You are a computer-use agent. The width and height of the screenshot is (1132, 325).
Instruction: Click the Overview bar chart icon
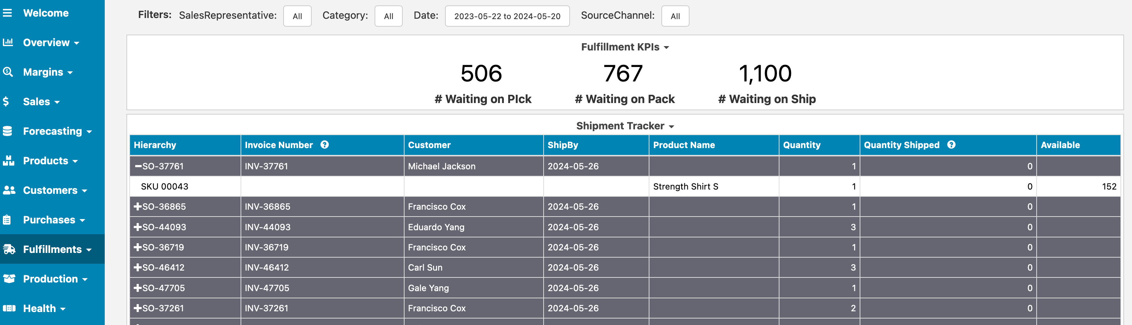pyautogui.click(x=8, y=43)
